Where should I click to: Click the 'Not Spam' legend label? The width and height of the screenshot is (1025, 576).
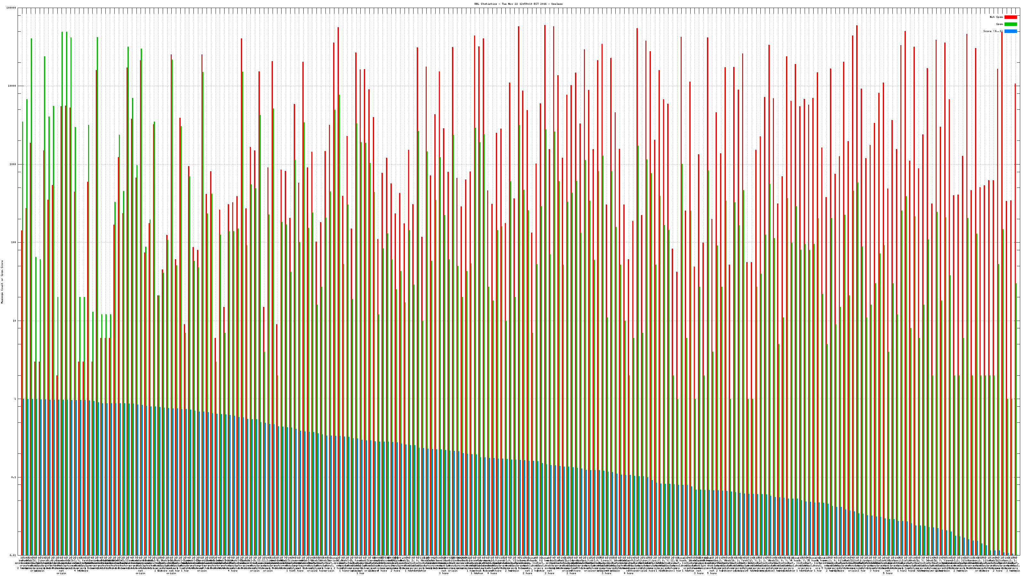point(996,17)
